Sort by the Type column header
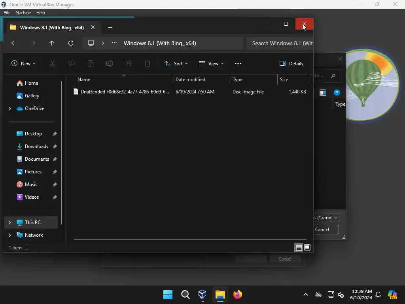 pos(254,79)
